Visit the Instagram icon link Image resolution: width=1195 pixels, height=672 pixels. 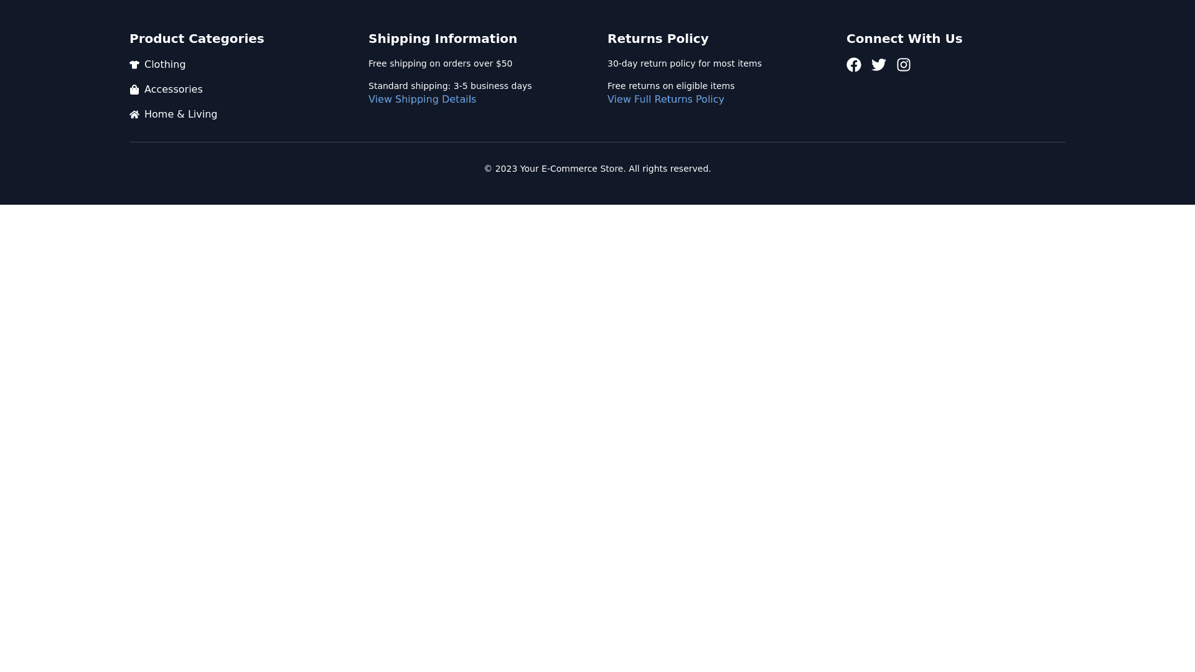tap(903, 65)
